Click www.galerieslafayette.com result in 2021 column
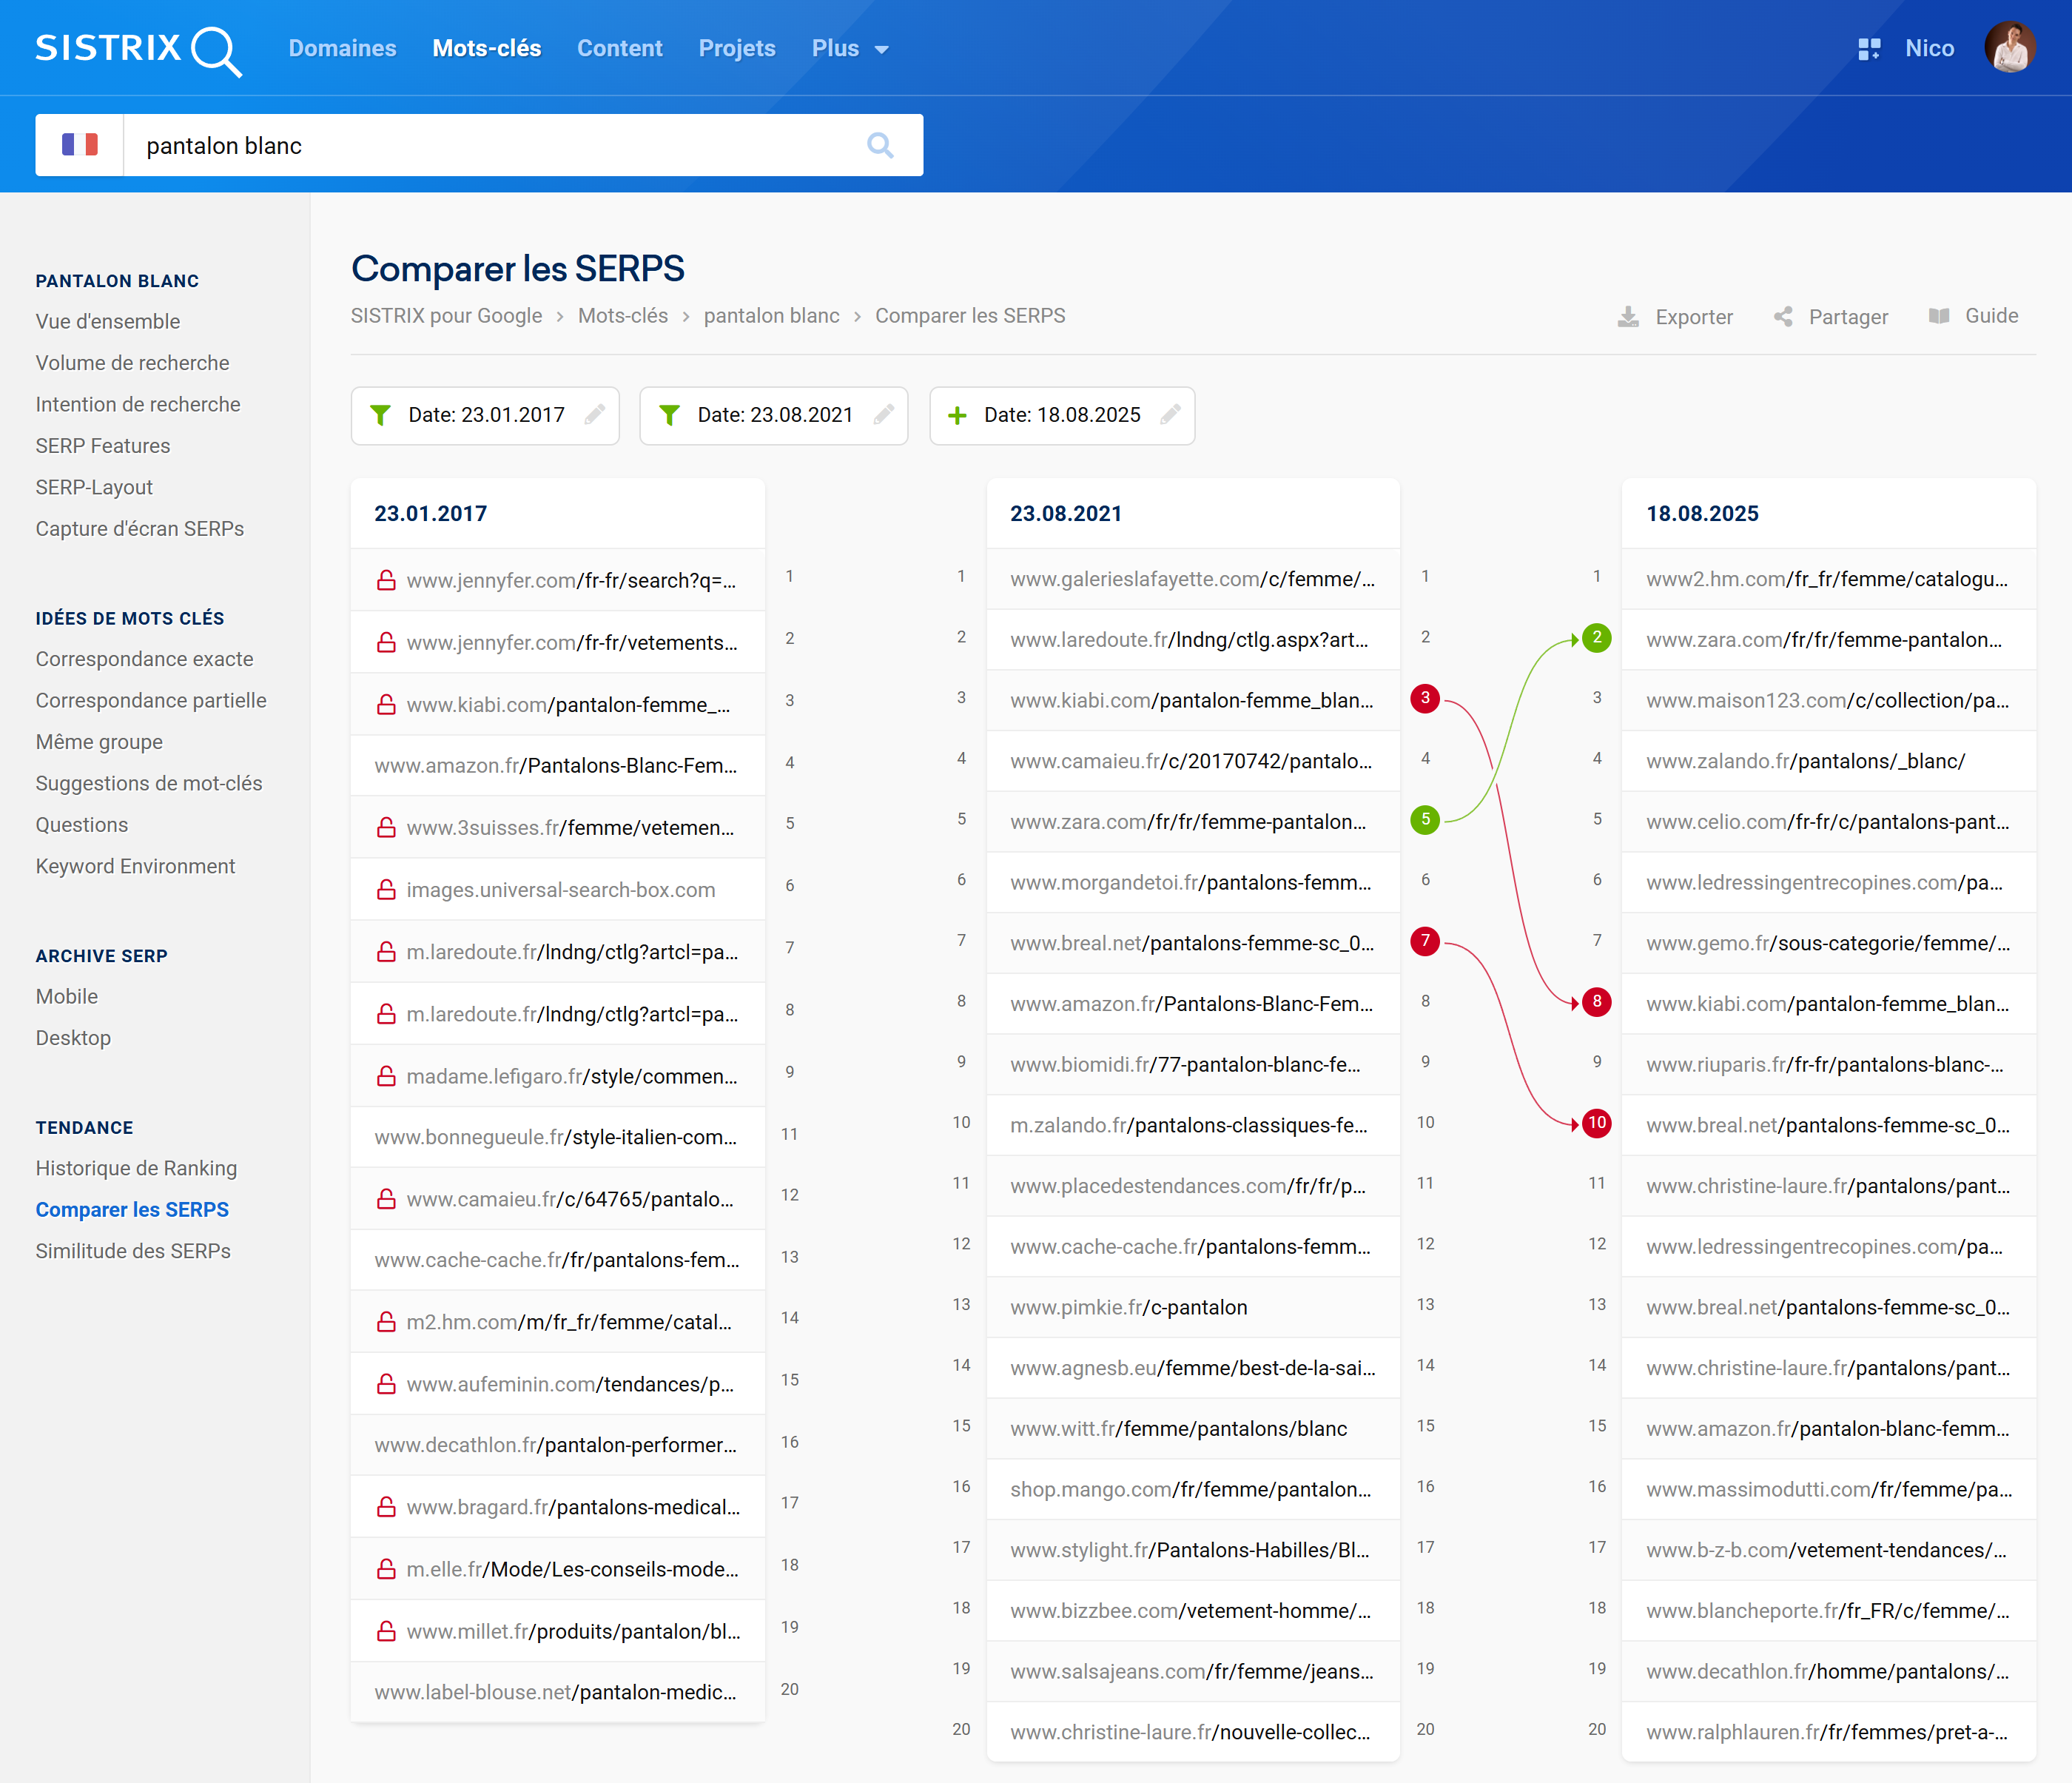Screen dimensions: 2072x1783 coord(1192,579)
